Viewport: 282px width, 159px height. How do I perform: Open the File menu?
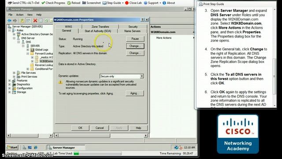(x=11, y=15)
